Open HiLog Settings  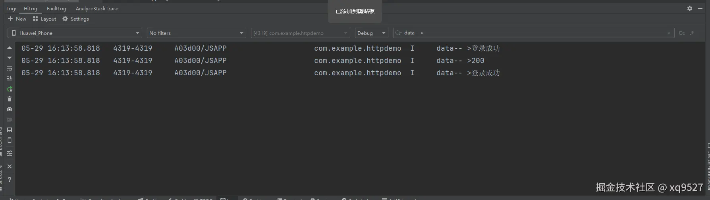tap(75, 19)
